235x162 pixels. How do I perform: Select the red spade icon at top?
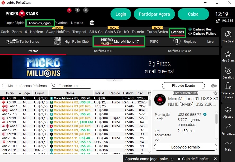click(69, 10)
